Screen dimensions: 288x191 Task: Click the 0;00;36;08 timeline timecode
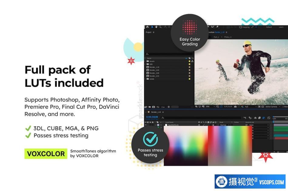[x=152, y=117]
